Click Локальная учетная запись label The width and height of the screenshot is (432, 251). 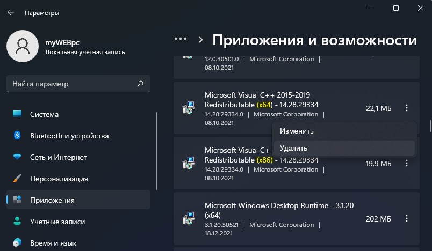click(85, 52)
